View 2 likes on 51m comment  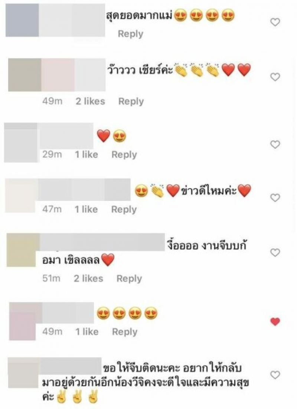click(x=88, y=278)
